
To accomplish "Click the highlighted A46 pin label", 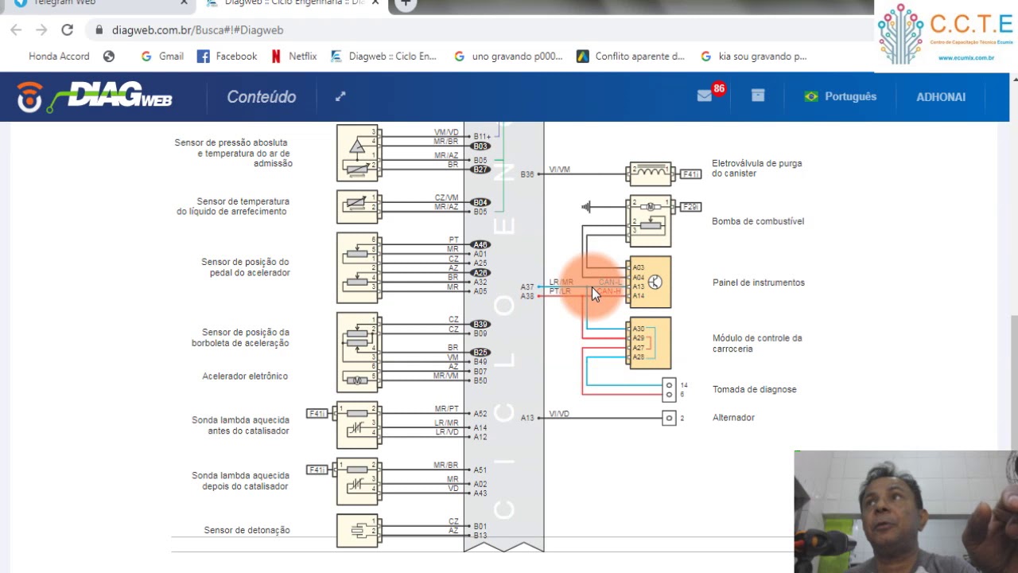I will [x=480, y=245].
